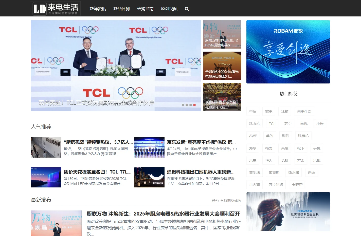Select the 家电 tag
Screen dimensions: 361x236
click(x=269, y=112)
